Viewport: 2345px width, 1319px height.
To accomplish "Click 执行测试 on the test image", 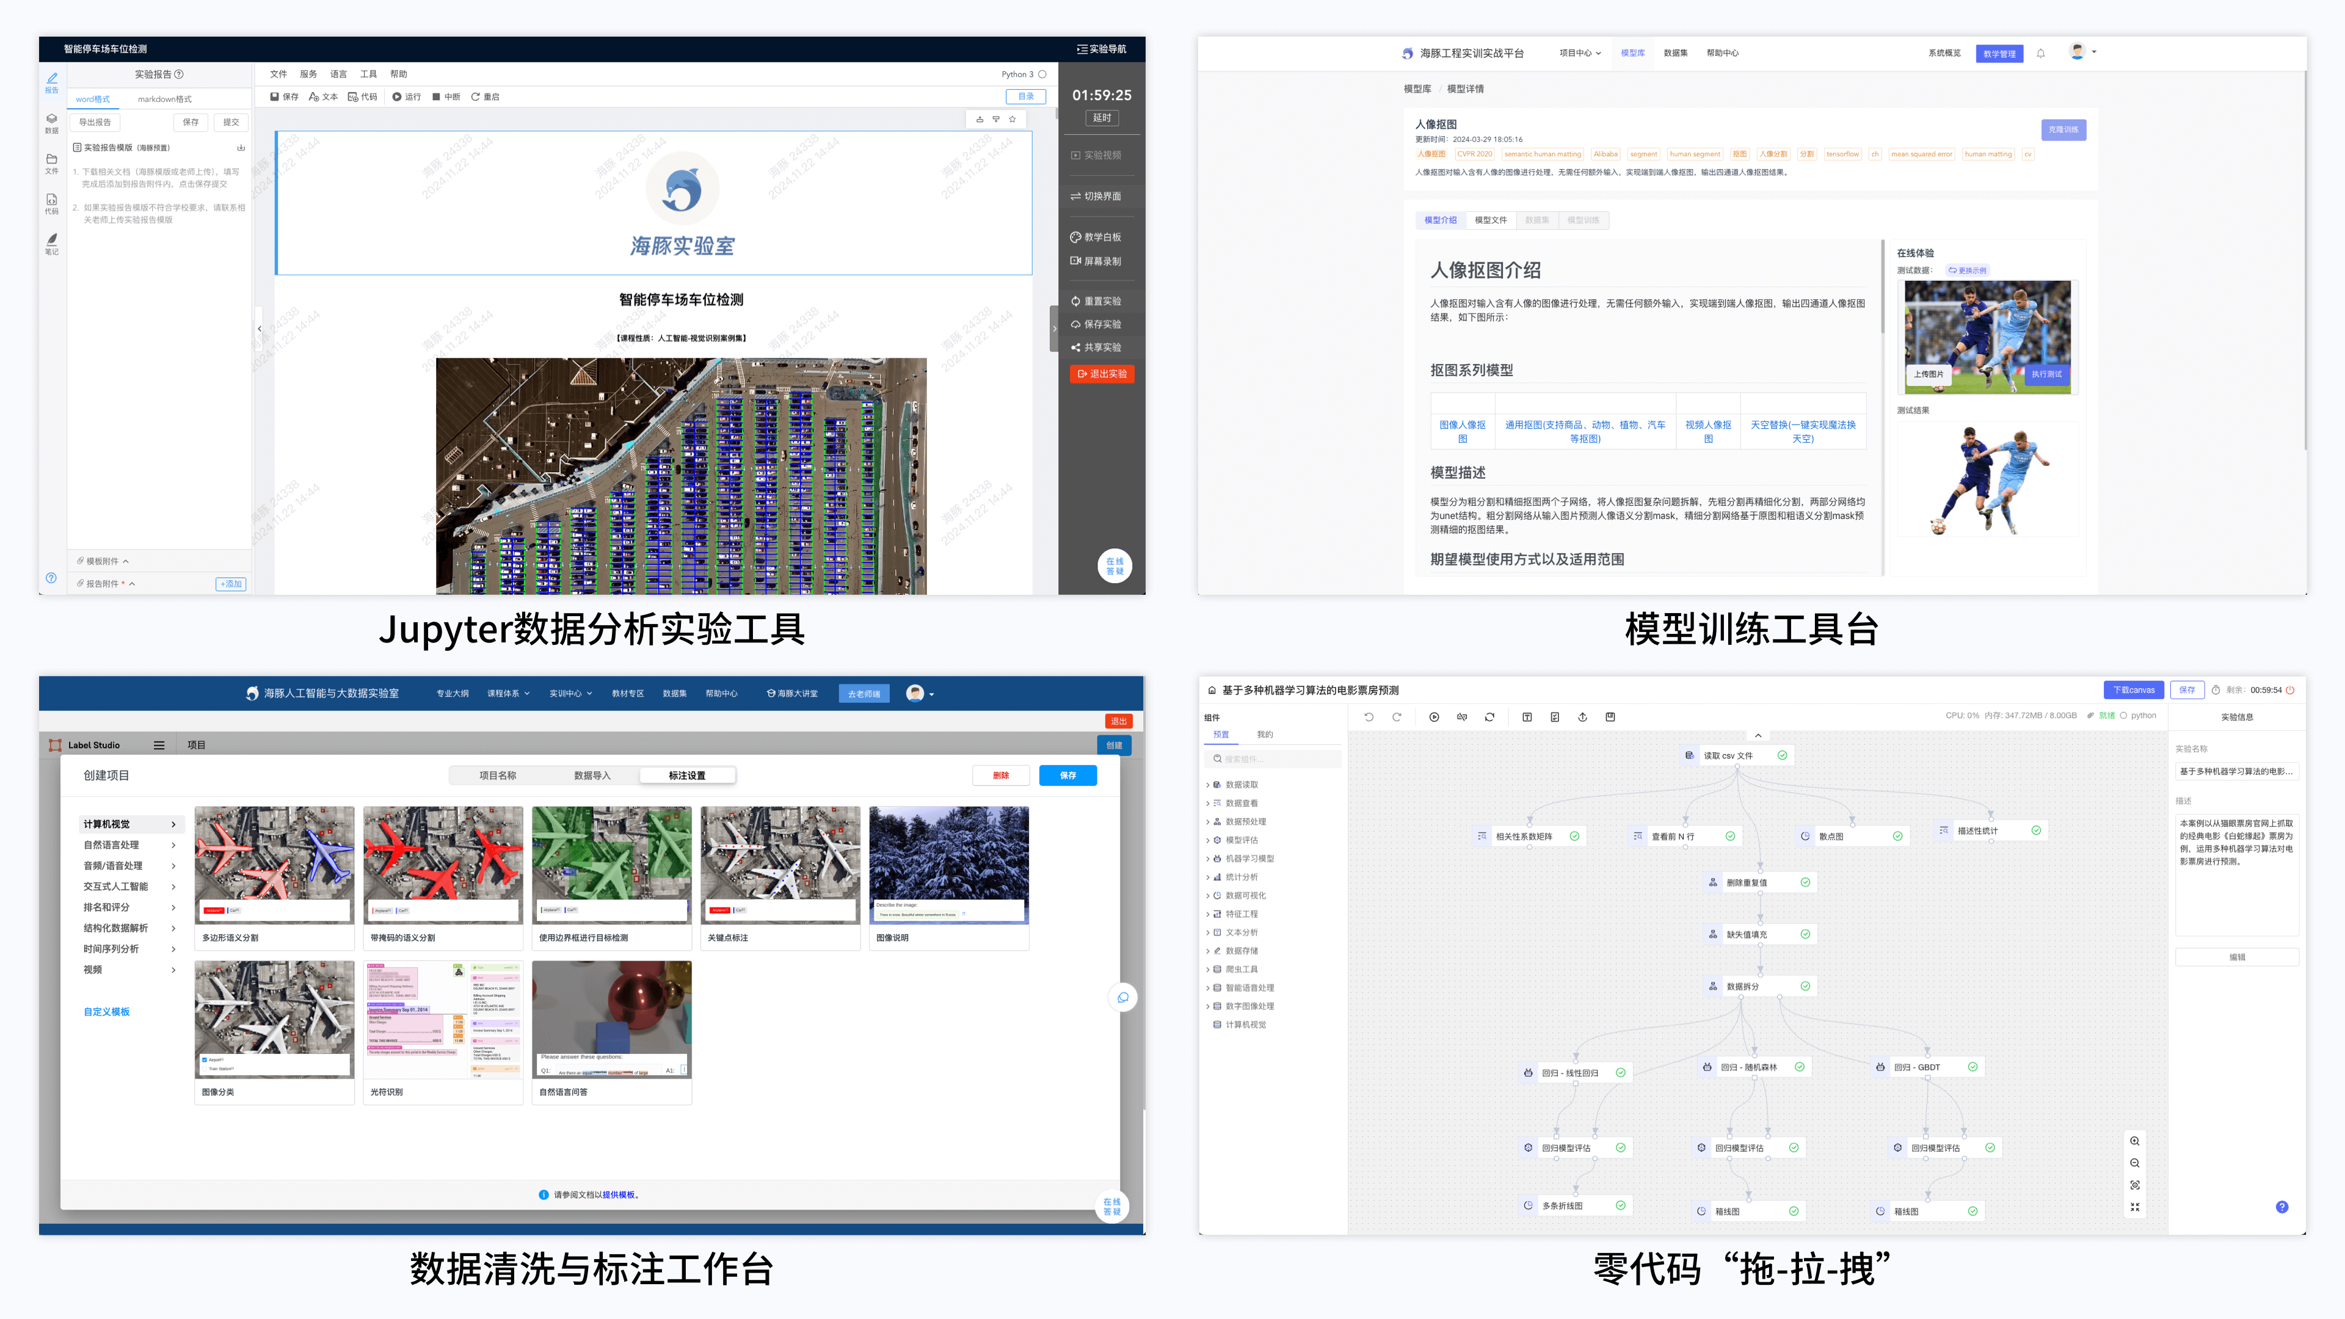I will [x=2046, y=374].
